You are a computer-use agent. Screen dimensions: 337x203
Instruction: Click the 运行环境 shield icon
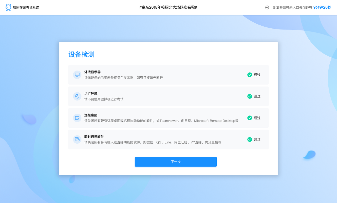point(77,96)
